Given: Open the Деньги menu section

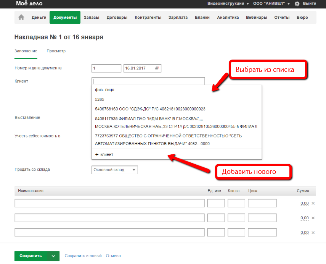Looking at the screenshot, I should tap(39, 18).
